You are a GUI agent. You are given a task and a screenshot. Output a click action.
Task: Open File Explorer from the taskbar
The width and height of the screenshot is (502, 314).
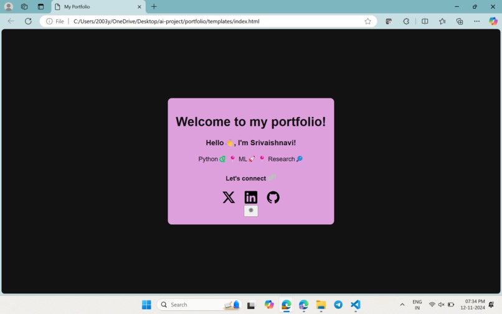321,305
